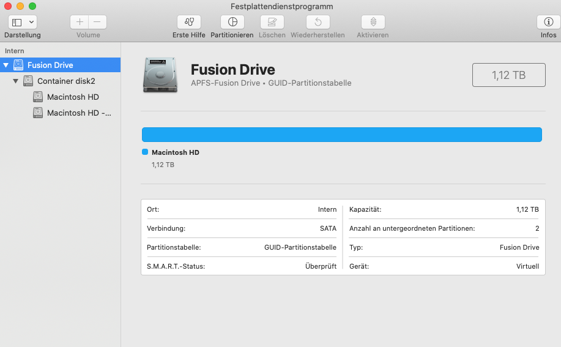Select Container disk2 in the sidebar
Viewport: 561px width, 347px height.
click(x=66, y=81)
